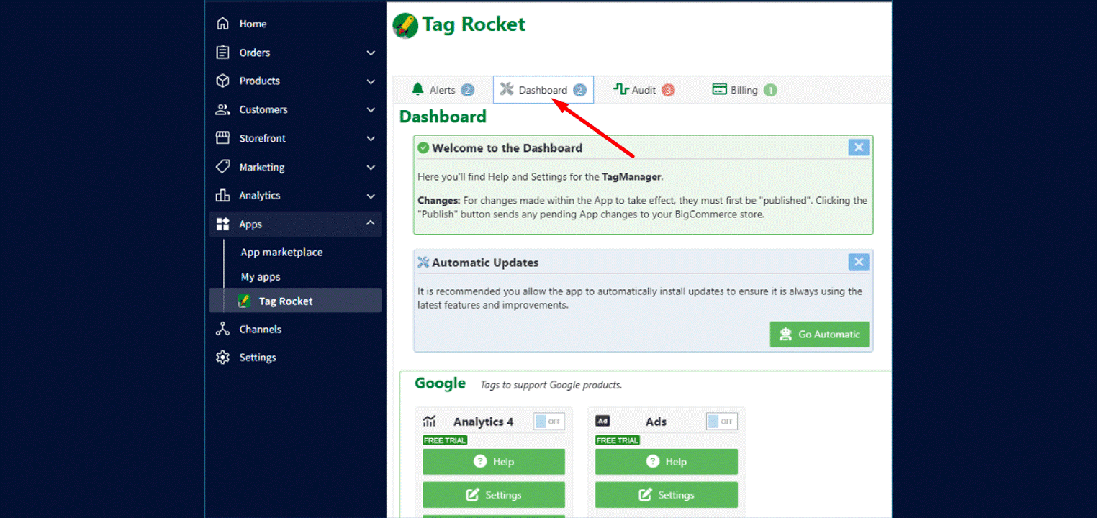Click the Automatic Updates title

pos(485,263)
